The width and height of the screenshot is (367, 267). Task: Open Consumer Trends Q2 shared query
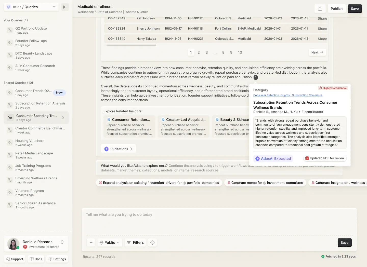point(36,92)
